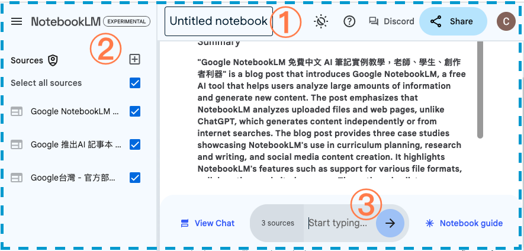
Task: Toggle the light/dark theme icon
Action: [321, 21]
